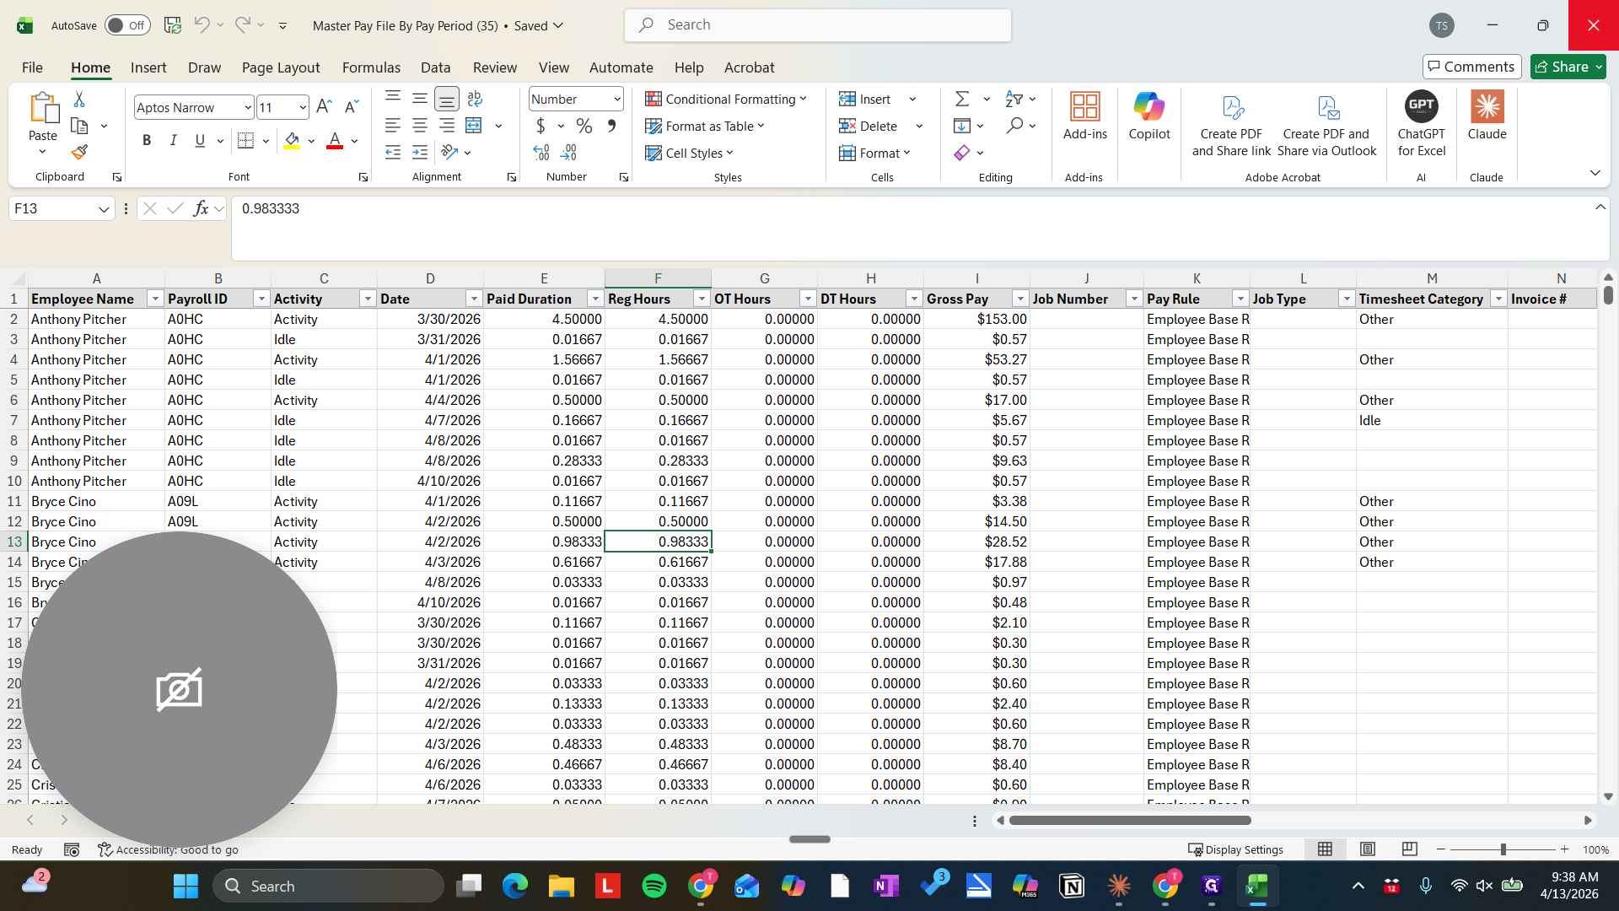Click the Percent Style icon
The width and height of the screenshot is (1619, 911).
point(584,126)
